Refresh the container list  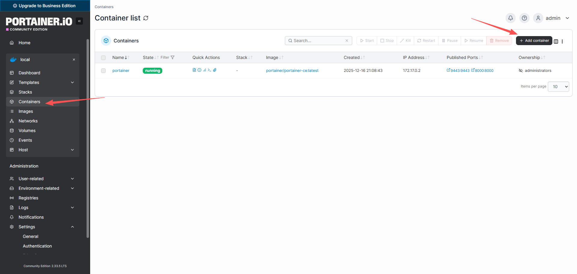(x=146, y=18)
